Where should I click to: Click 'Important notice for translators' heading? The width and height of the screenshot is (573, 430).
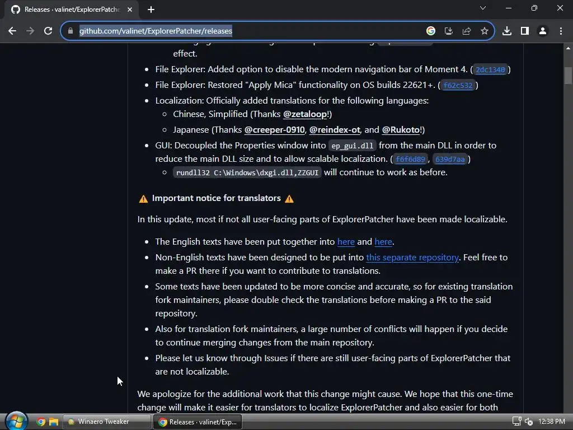[217, 198]
